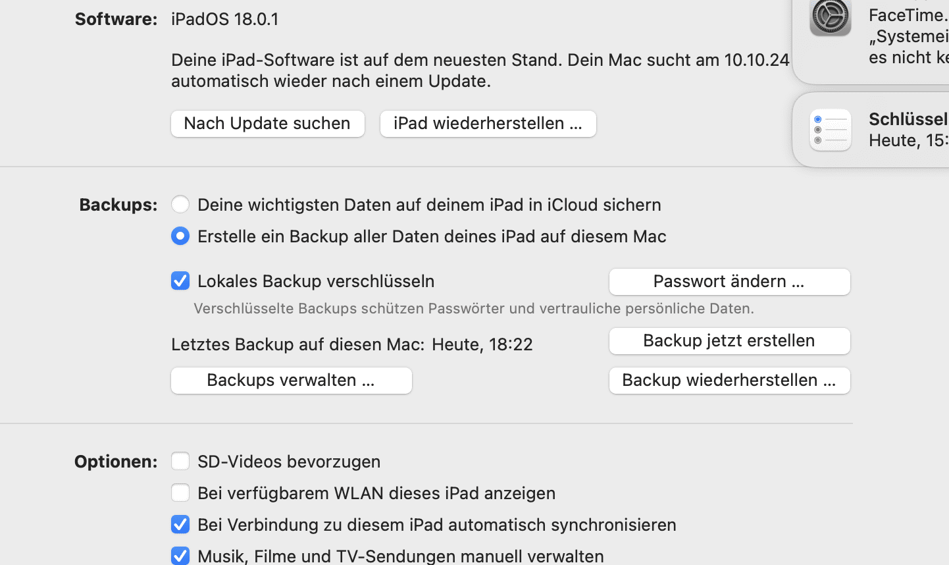Open 'Passwort ändern …' dialog

pyautogui.click(x=729, y=282)
